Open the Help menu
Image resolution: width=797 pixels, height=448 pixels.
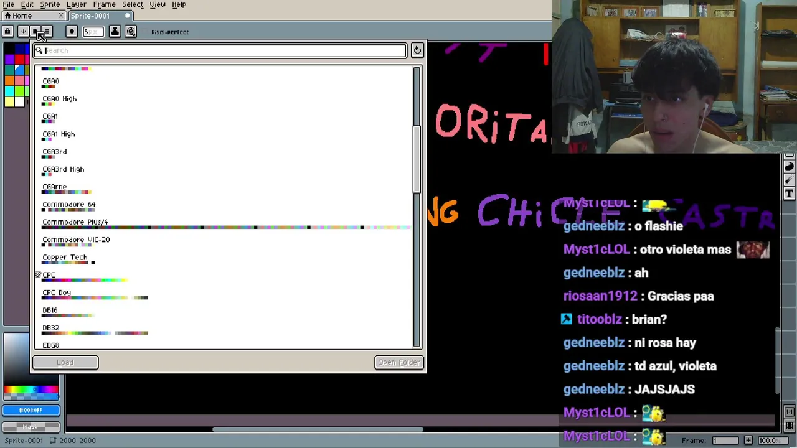pyautogui.click(x=179, y=4)
